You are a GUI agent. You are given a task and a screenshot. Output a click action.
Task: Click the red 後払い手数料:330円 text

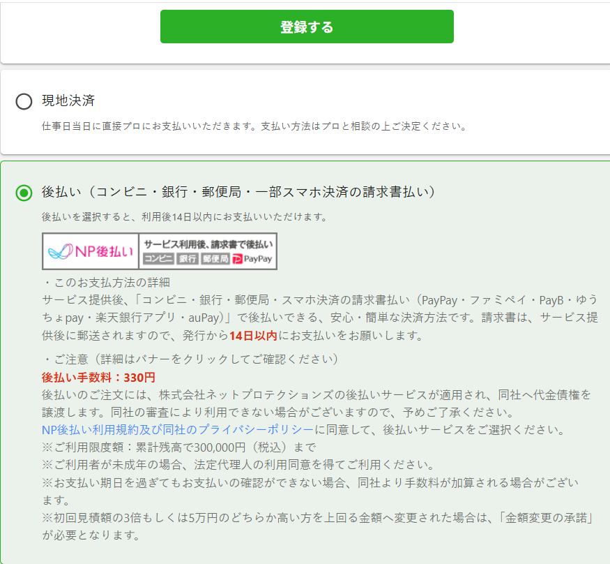point(98,378)
